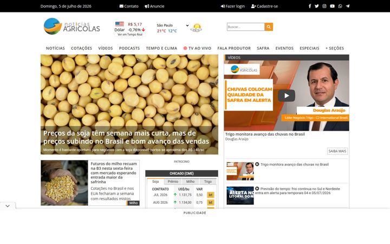Open TEMPO E CLIMA menu item
The image size is (390, 244).
[161, 48]
